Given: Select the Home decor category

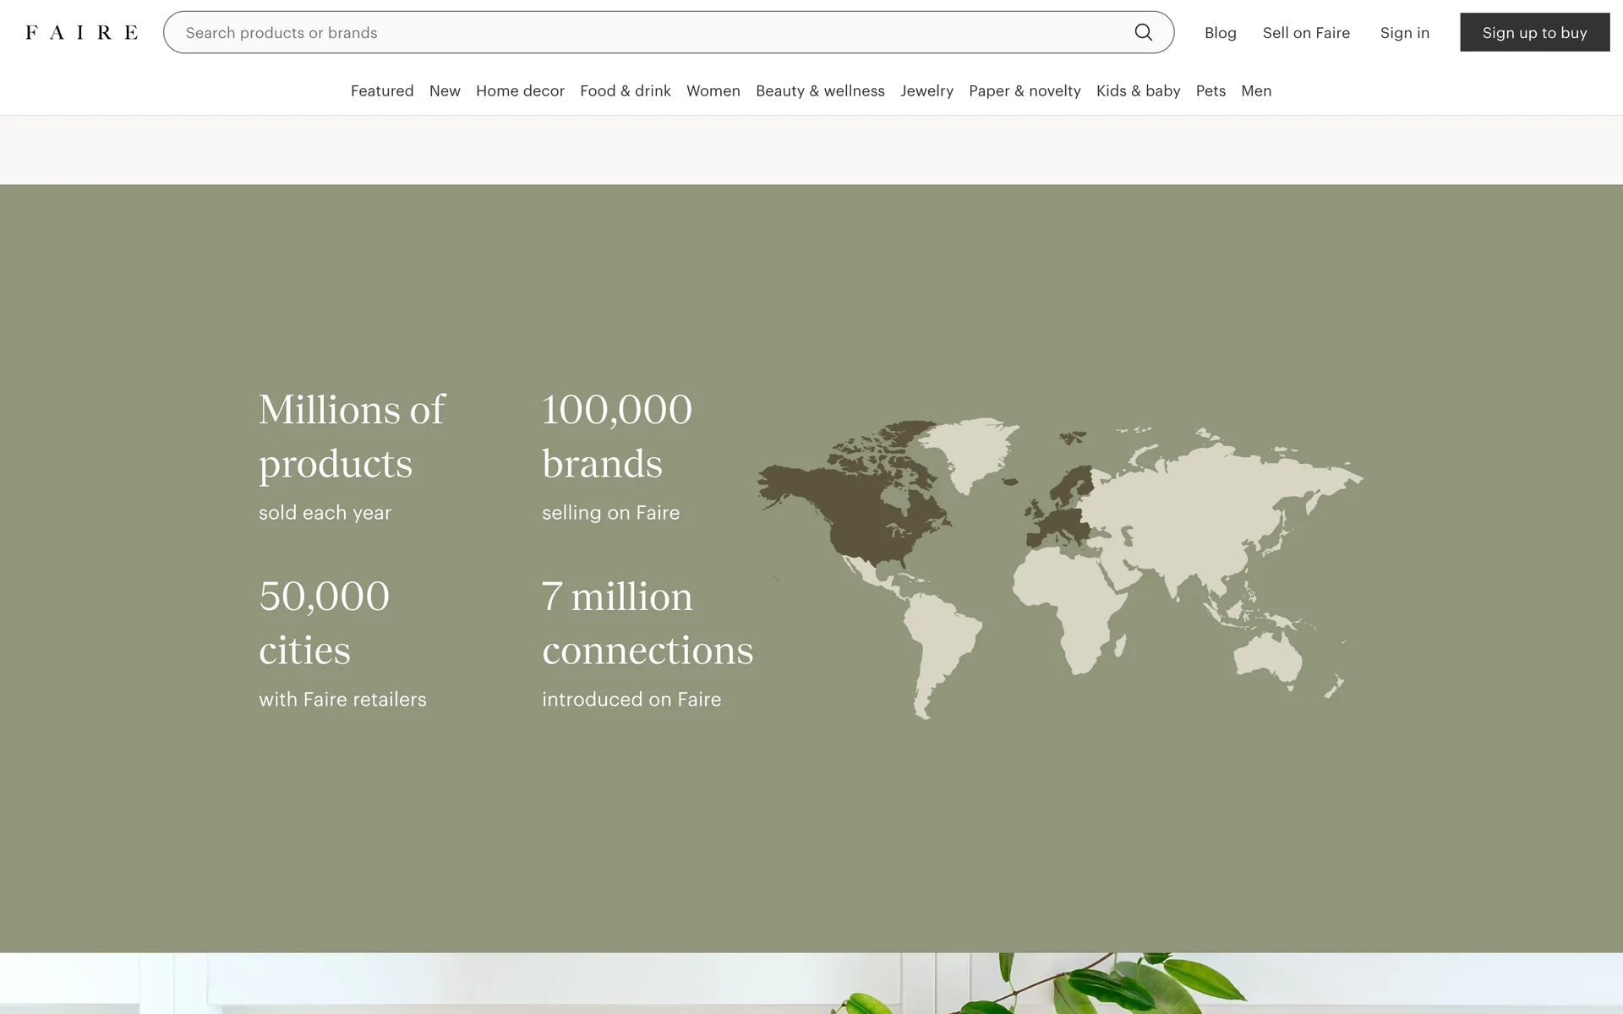Looking at the screenshot, I should click(520, 90).
